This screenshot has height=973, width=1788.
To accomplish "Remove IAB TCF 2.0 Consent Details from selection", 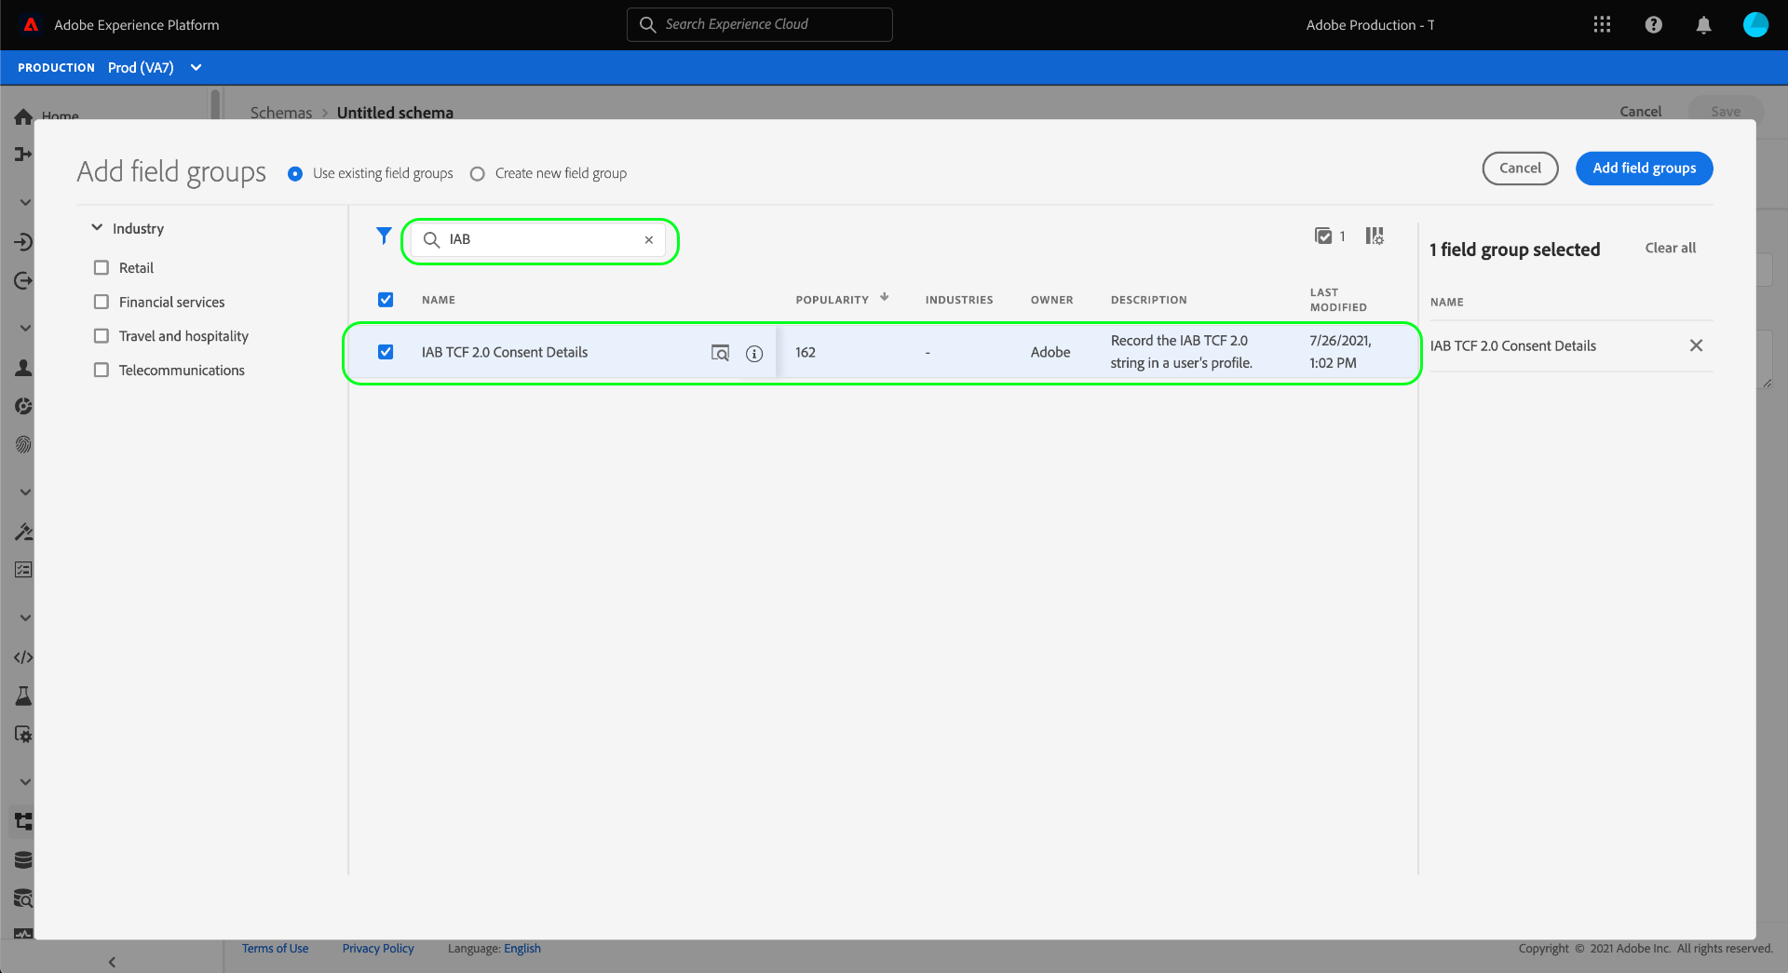I will point(1696,345).
